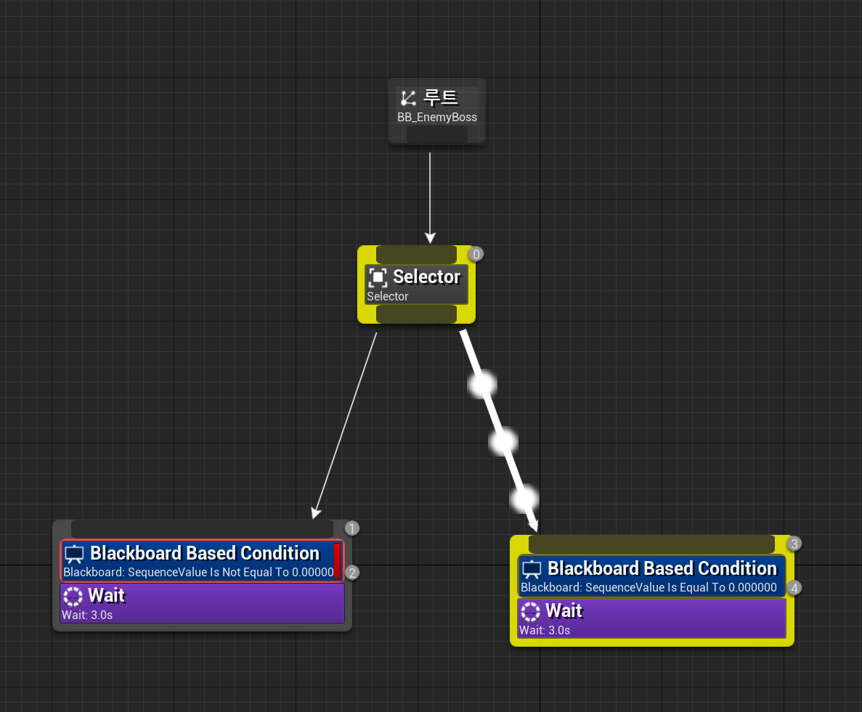This screenshot has height=712, width=862.
Task: Click execution order badge 0 on the Selector
Action: click(x=476, y=254)
